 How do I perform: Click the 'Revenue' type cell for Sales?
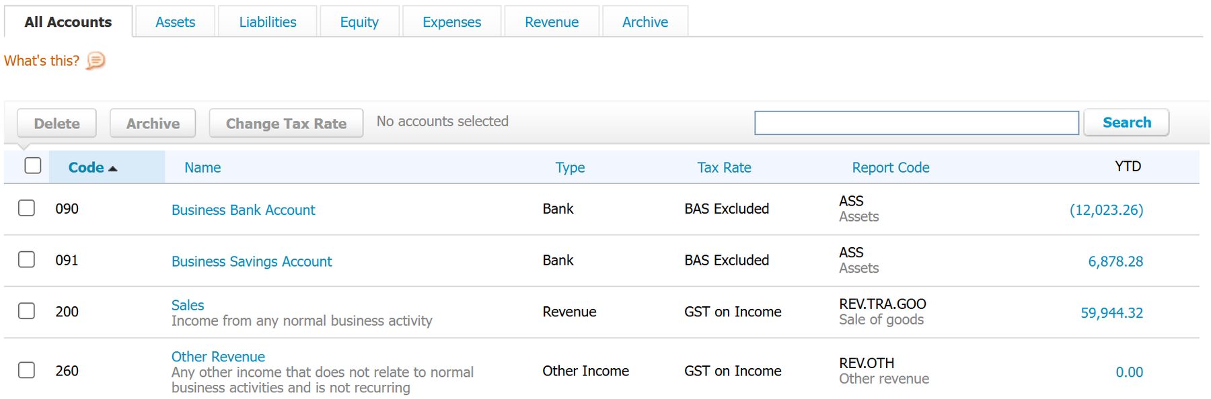pos(570,312)
